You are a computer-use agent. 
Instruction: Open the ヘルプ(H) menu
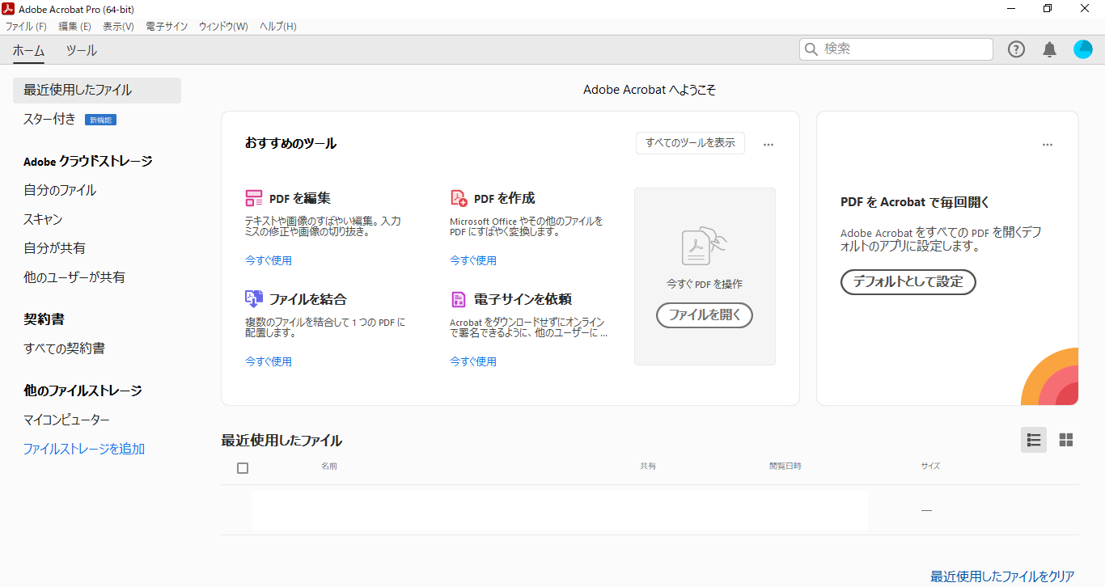(278, 27)
